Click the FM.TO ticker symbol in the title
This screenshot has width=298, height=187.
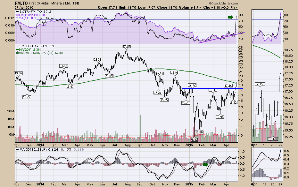[x=21, y=3]
